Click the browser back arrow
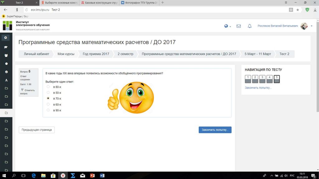This screenshot has height=179, width=319. tap(6, 10)
